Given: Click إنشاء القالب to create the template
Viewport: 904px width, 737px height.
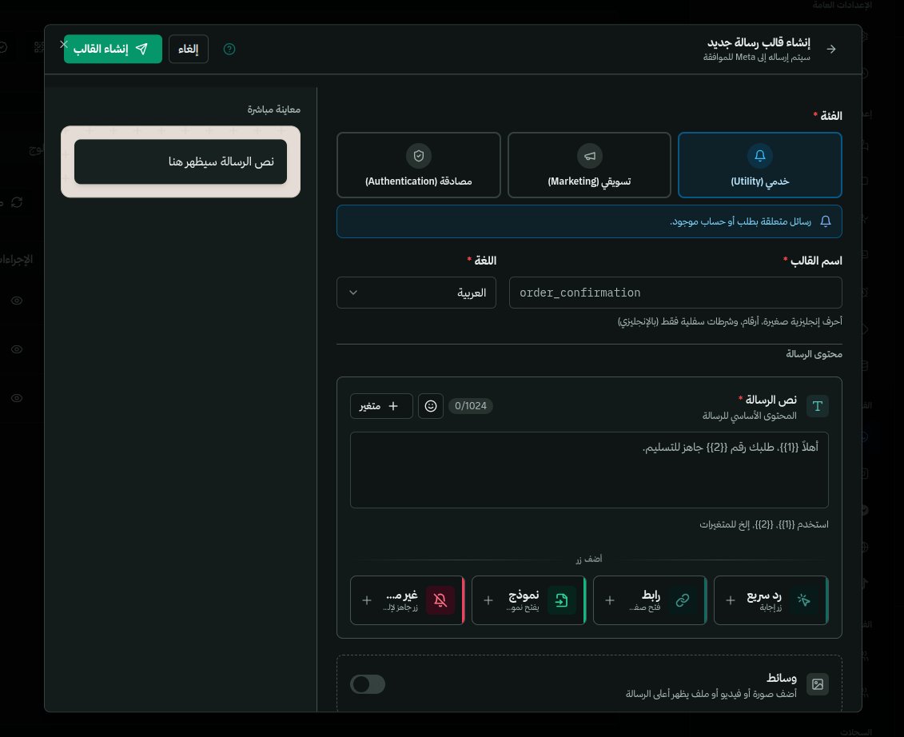Looking at the screenshot, I should [113, 49].
